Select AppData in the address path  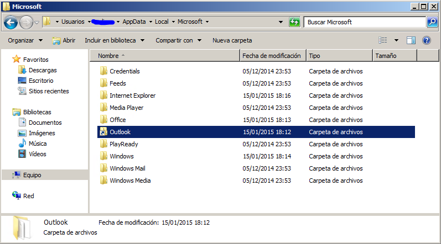click(x=134, y=22)
